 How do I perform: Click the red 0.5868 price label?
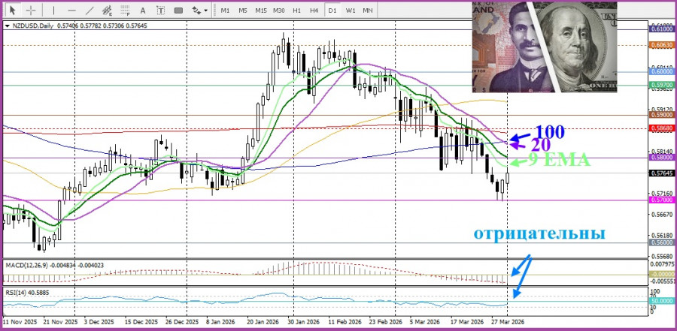[x=661, y=128]
